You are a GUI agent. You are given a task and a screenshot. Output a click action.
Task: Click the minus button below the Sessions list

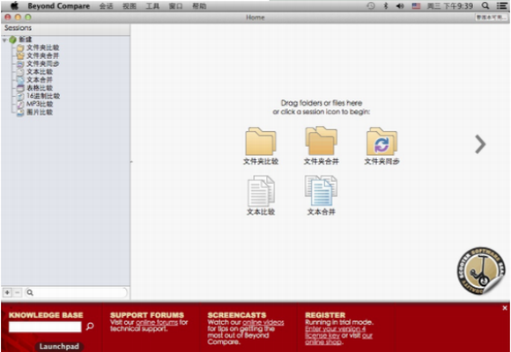click(18, 292)
